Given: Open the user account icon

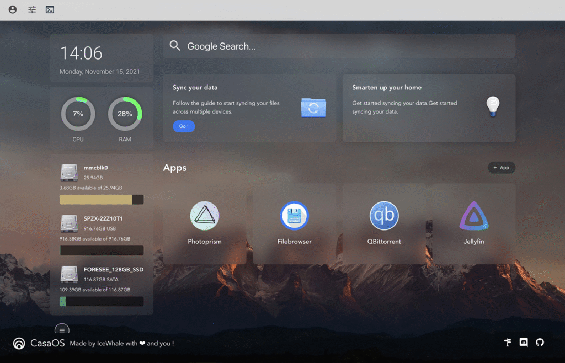Looking at the screenshot, I should [13, 9].
